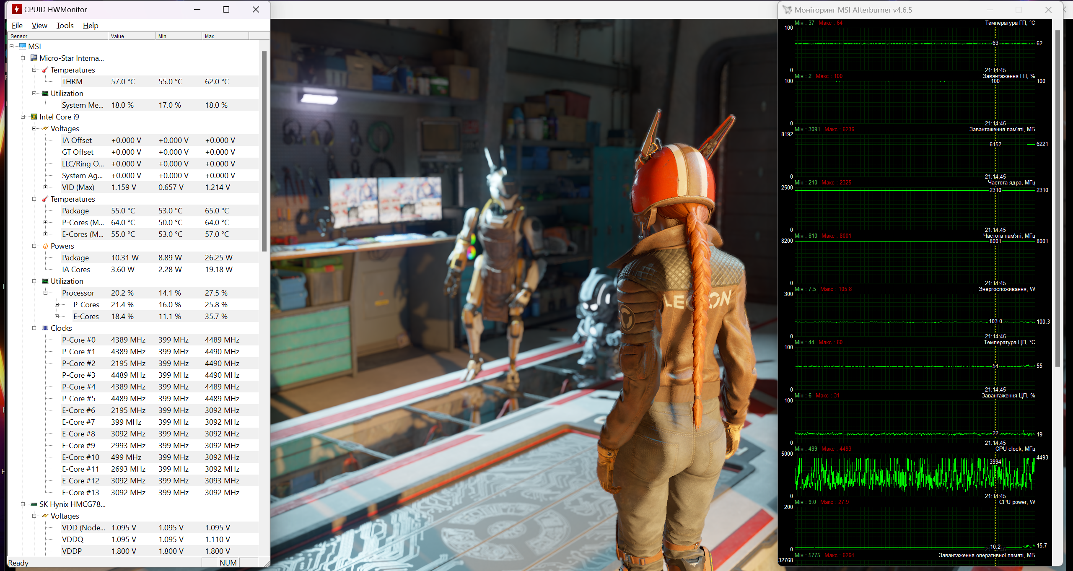Click the Intel Core i9 chip icon
1073x571 pixels.
pos(34,117)
